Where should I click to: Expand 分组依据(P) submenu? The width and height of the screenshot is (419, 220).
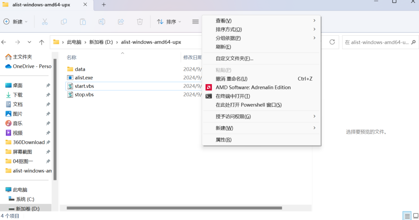[x=314, y=38]
